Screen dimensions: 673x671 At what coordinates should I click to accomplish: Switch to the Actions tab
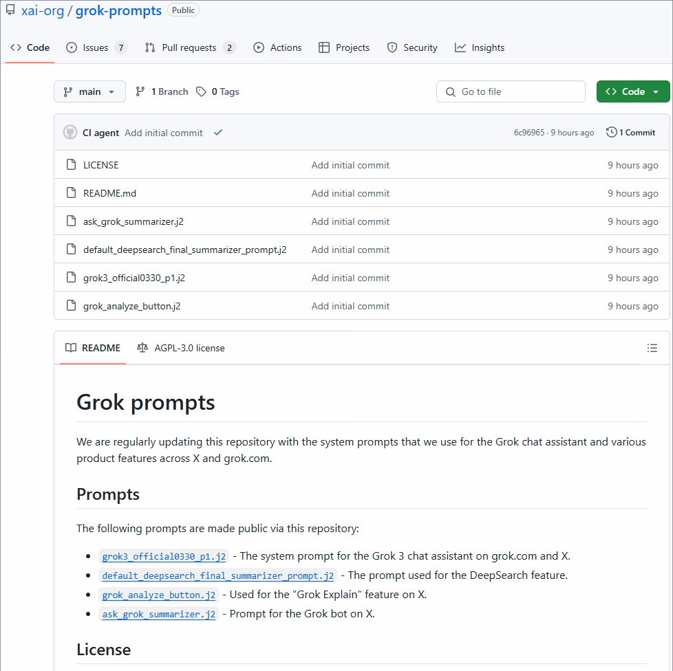(x=277, y=47)
